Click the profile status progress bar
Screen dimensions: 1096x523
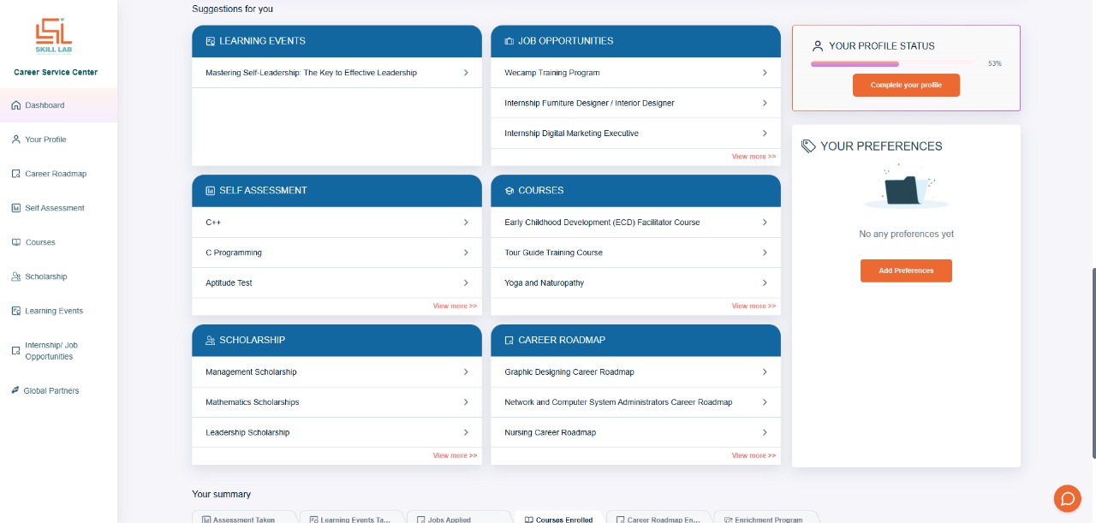pos(891,63)
